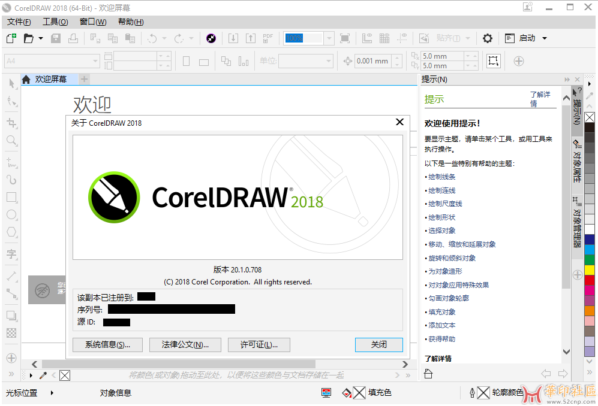598x406 pixels.
Task: Click the Corel launcher round icon
Action: [211, 38]
